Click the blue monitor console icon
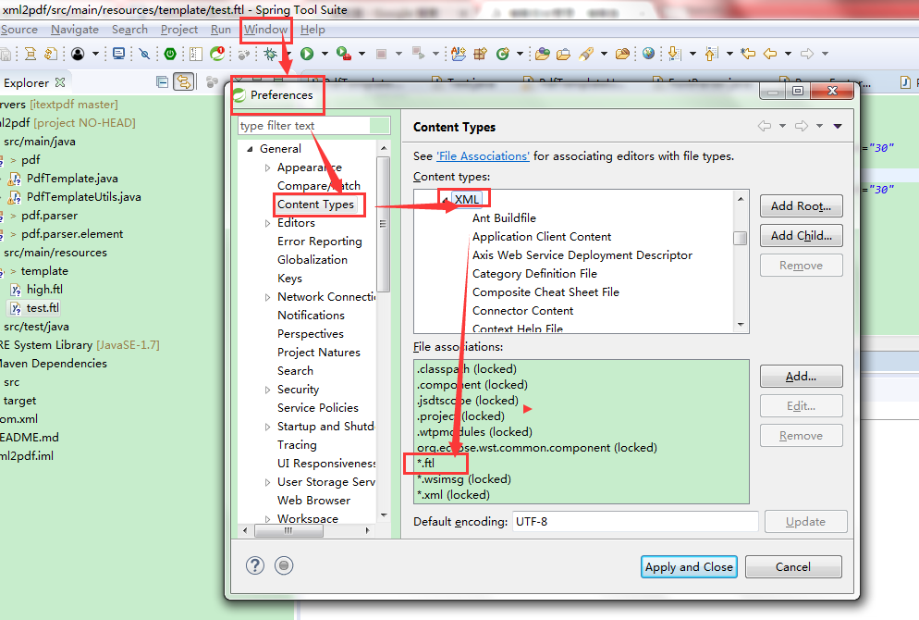 119,54
